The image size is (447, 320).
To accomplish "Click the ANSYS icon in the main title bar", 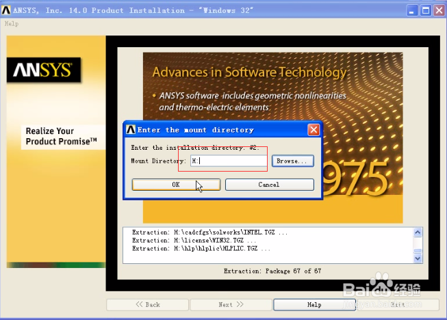I will point(5,10).
